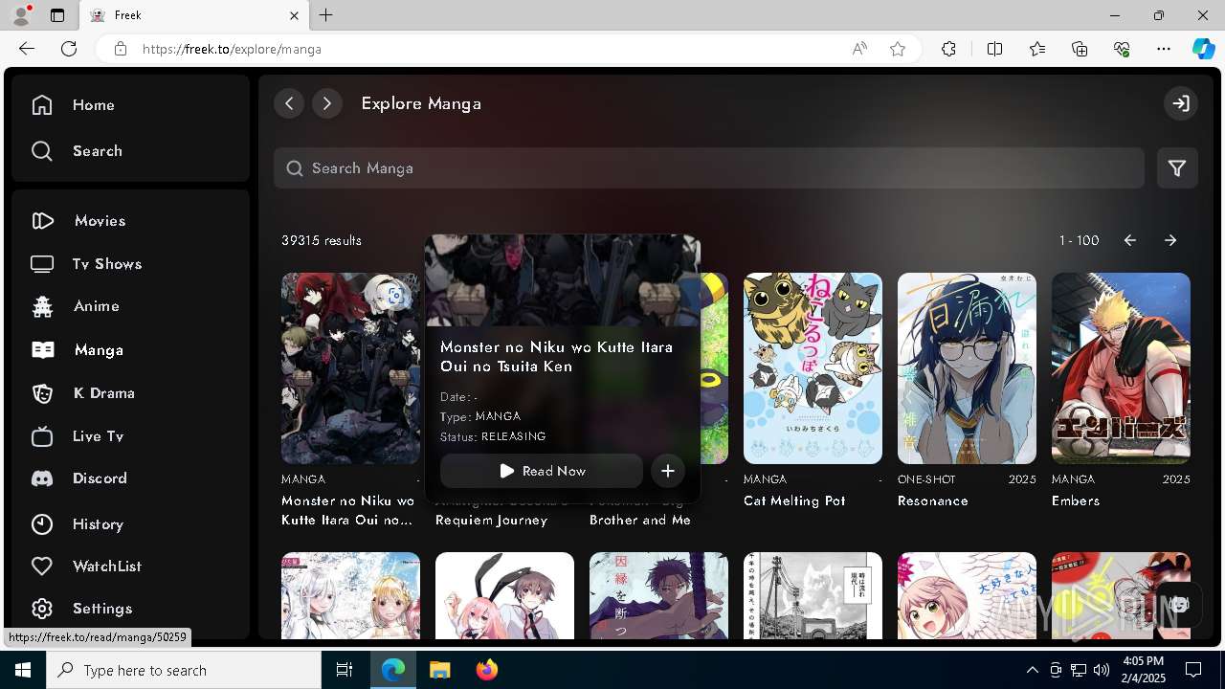This screenshot has width=1225, height=689.
Task: Open the Extensions puzzle icon
Action: click(x=948, y=49)
